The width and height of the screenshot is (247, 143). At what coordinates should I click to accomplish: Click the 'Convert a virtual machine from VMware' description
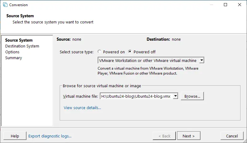pyautogui.click(x=148, y=71)
